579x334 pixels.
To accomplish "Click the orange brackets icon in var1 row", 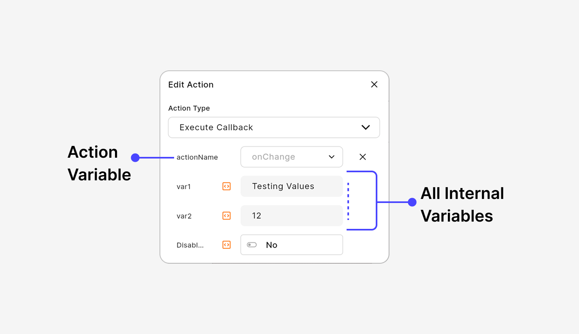I will (226, 186).
